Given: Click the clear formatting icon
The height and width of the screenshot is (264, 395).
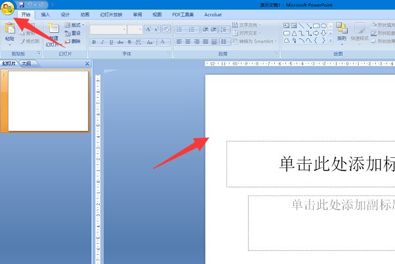Looking at the screenshot, I should point(166,29).
